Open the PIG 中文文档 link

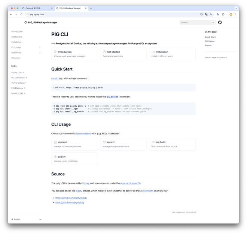pyautogui.click(x=18, y=93)
